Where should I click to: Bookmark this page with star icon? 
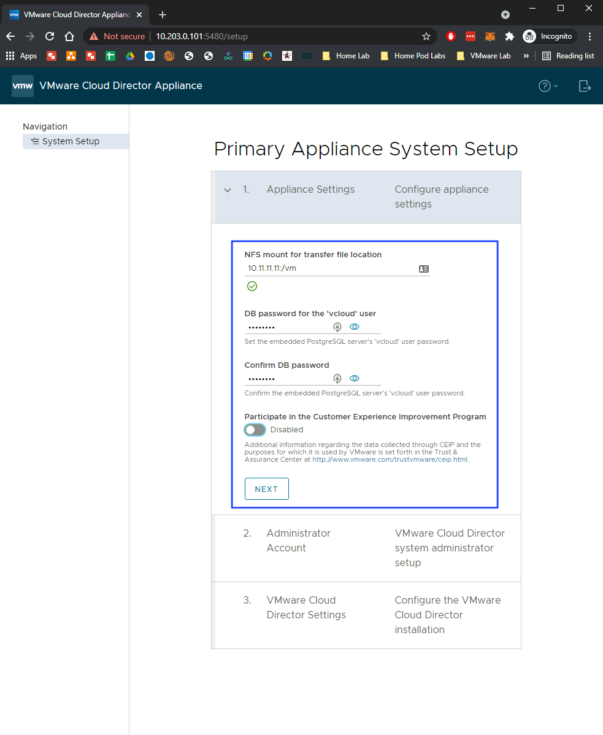click(x=426, y=36)
